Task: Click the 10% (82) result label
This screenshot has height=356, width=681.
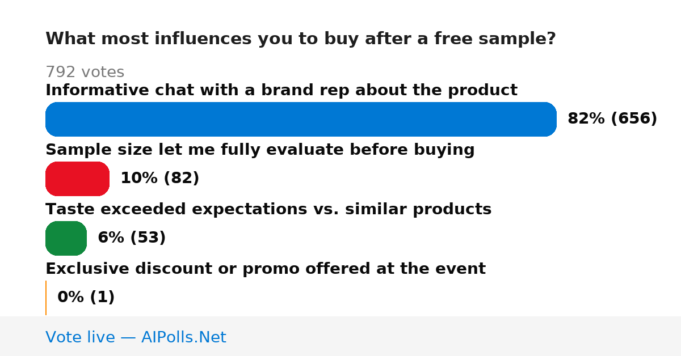Action: point(160,179)
